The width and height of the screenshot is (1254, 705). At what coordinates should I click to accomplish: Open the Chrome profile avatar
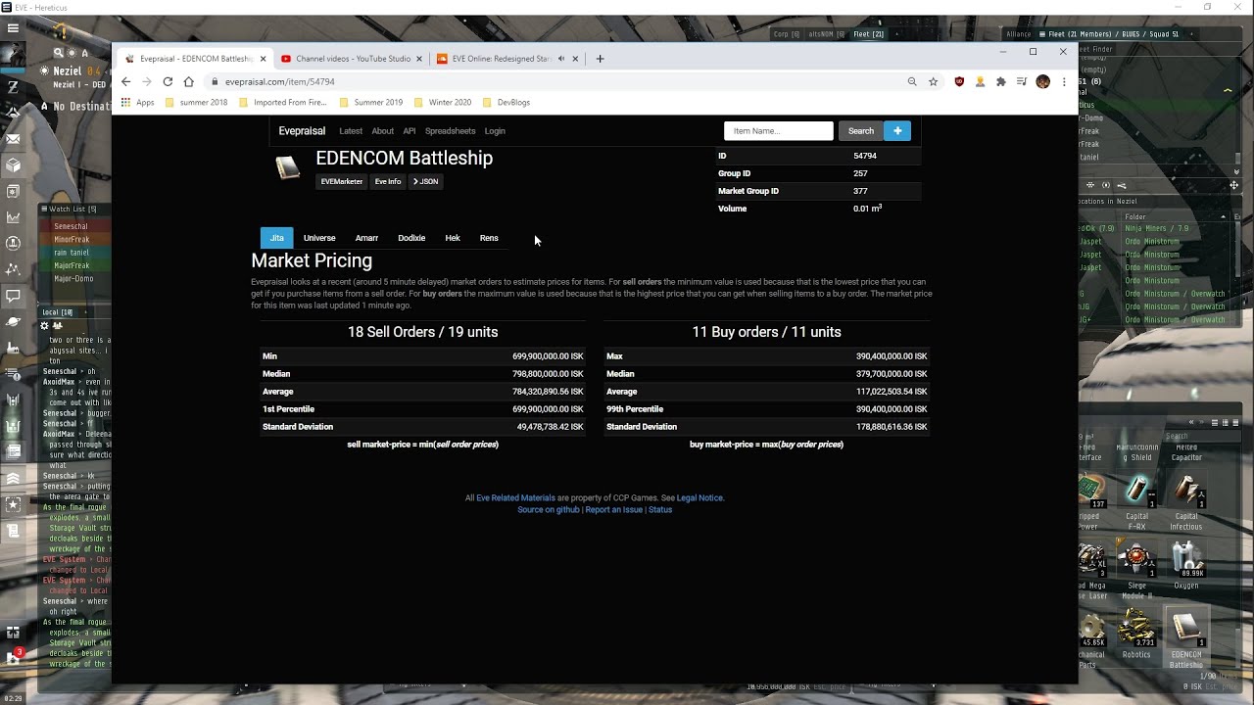[1042, 82]
